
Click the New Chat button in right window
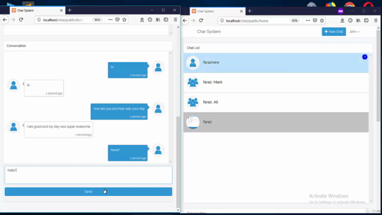click(334, 32)
